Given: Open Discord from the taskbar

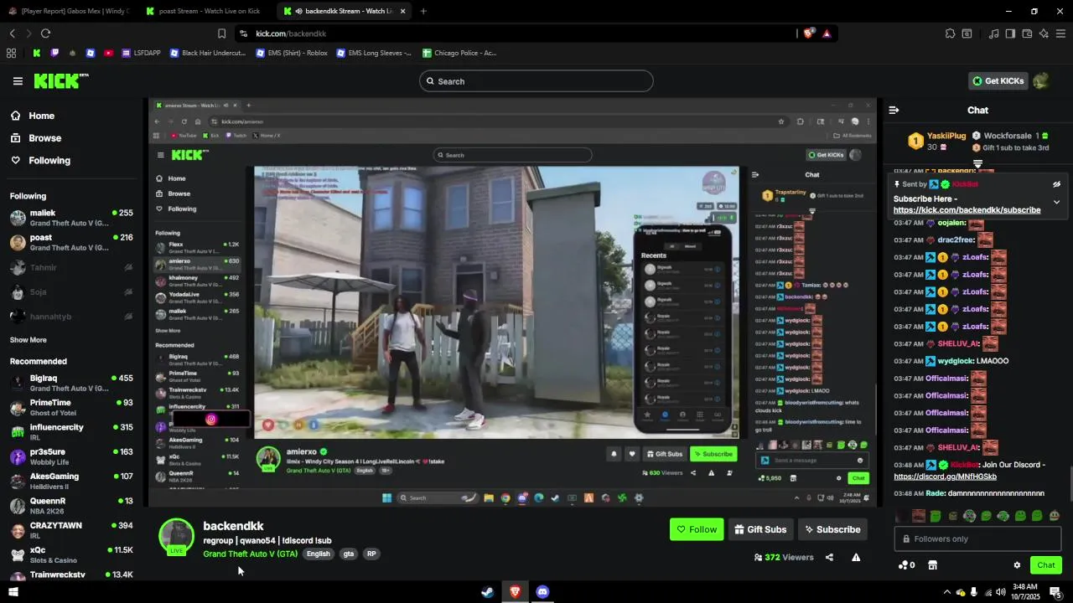Looking at the screenshot, I should [542, 592].
